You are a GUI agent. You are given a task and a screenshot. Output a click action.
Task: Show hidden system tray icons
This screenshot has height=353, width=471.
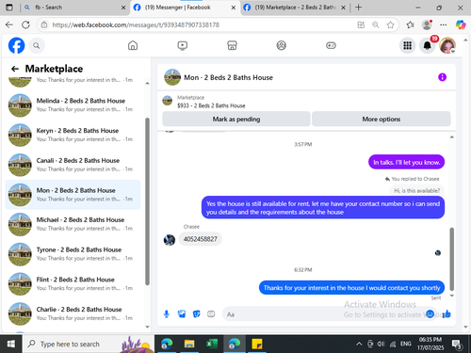[x=359, y=344]
